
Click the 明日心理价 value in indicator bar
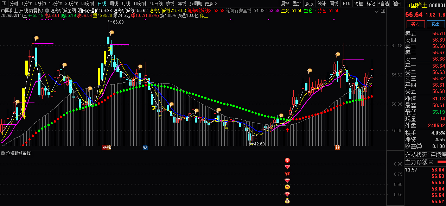click(x=106, y=11)
